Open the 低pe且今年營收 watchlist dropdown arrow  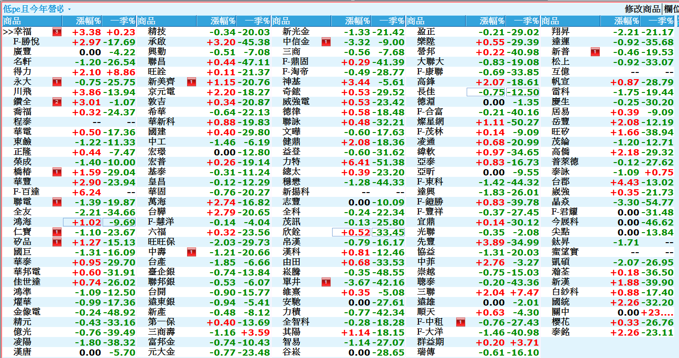click(69, 9)
